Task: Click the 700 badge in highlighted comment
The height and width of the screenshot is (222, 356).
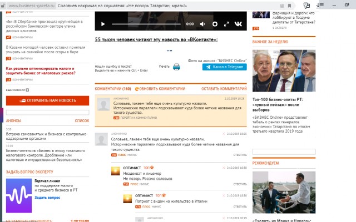Action: [116, 118]
